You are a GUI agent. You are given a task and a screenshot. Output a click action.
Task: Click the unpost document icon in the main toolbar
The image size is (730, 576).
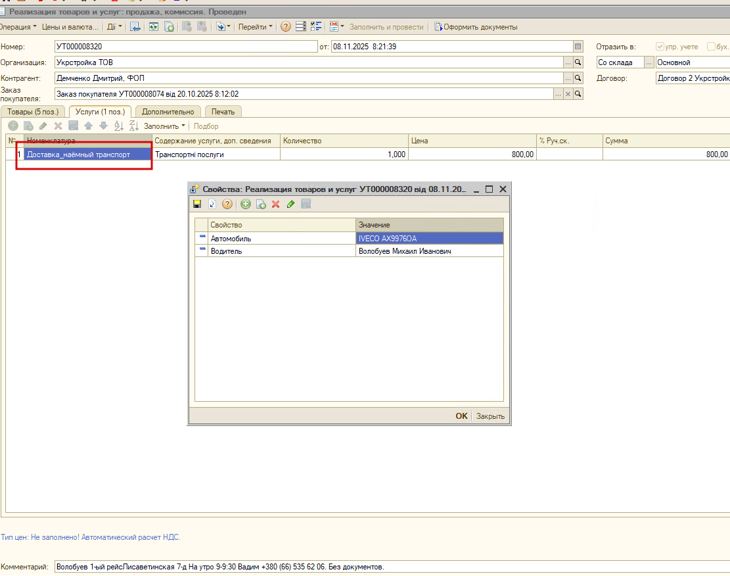(202, 26)
